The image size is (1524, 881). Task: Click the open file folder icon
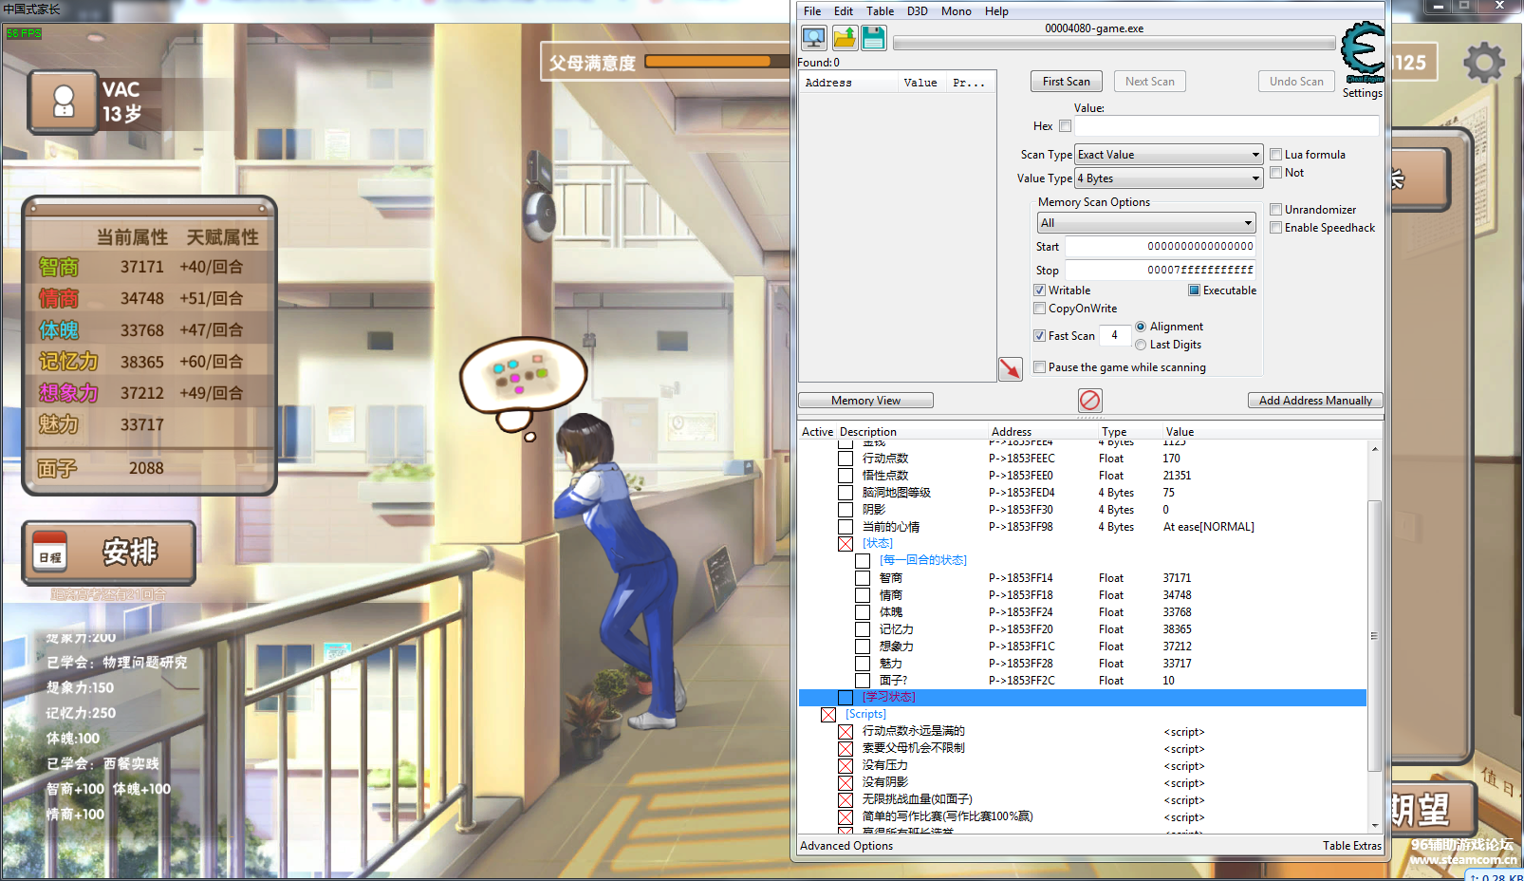tap(845, 38)
